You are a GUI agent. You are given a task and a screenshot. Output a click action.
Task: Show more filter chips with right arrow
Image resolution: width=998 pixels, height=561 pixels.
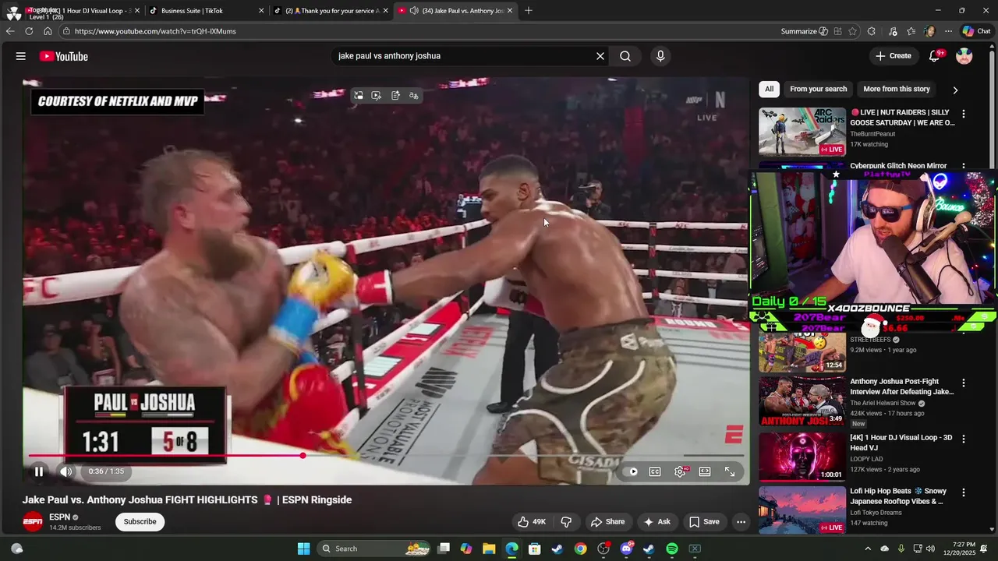[x=955, y=90]
